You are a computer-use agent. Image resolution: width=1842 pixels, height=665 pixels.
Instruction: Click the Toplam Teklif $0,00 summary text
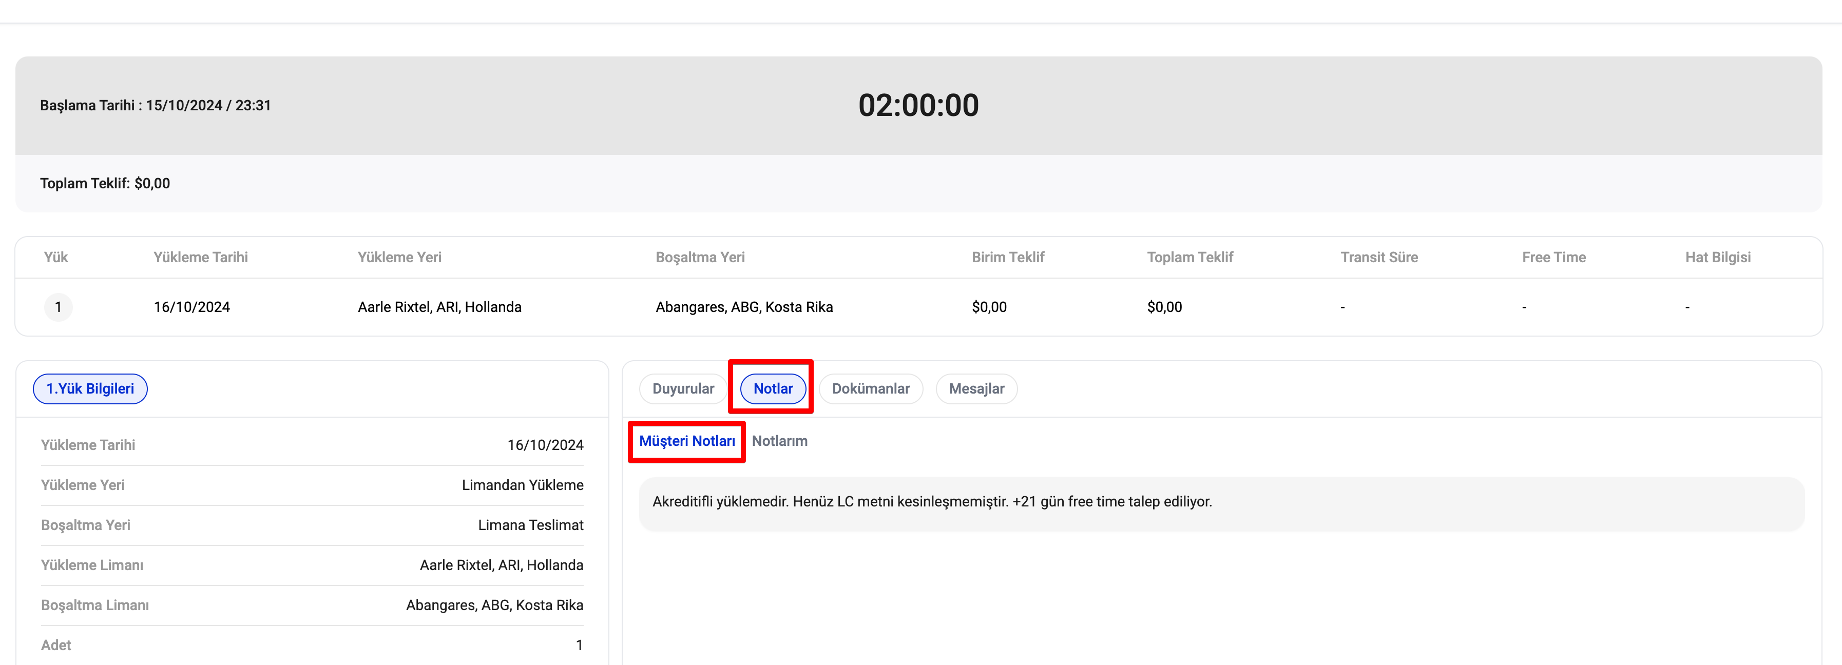click(x=105, y=183)
